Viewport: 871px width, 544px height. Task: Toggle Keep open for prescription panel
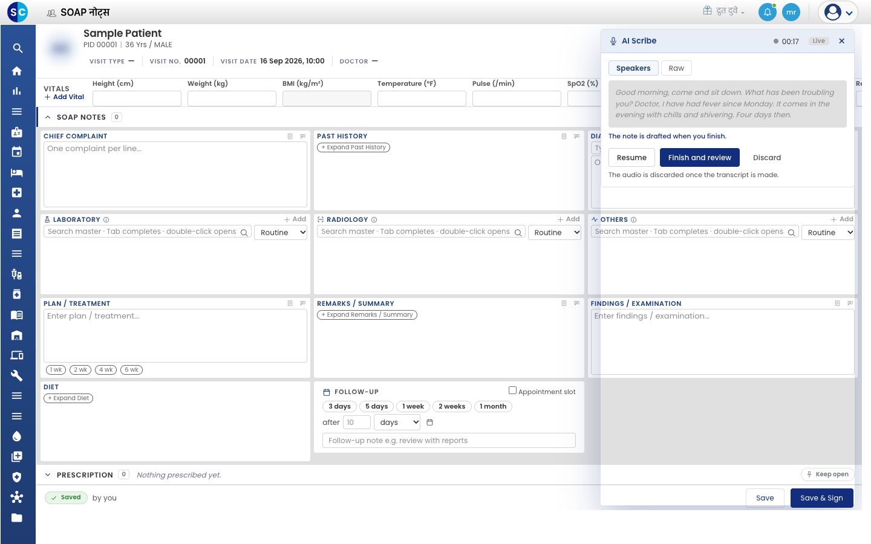click(x=827, y=474)
